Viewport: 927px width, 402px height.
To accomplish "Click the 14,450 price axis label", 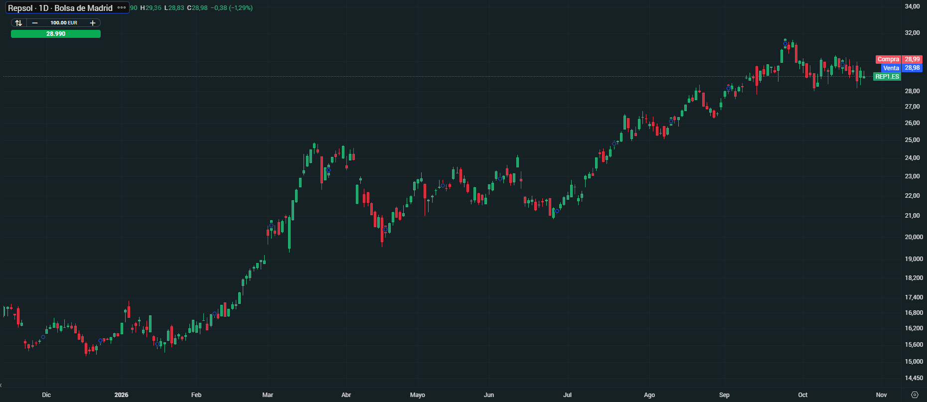I will point(914,378).
